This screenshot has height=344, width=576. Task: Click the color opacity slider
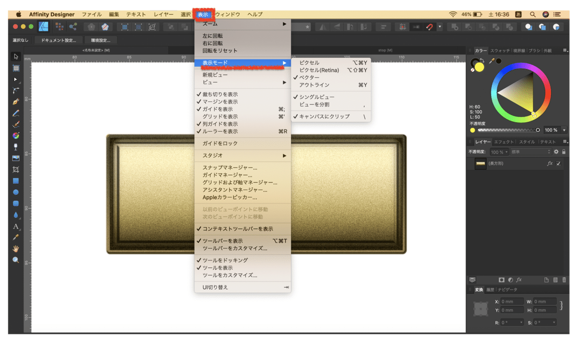pyautogui.click(x=508, y=130)
